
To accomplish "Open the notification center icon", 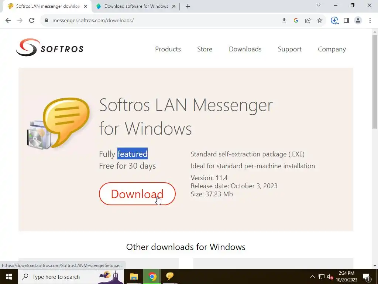I will point(367,277).
